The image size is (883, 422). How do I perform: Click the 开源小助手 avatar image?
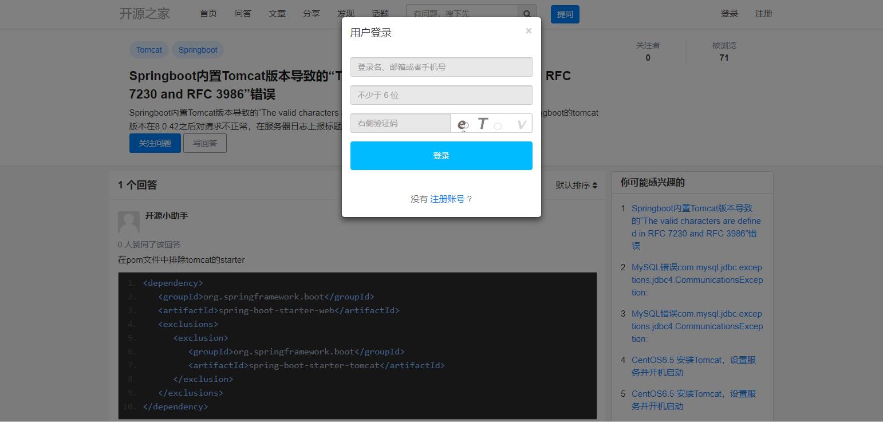129,222
